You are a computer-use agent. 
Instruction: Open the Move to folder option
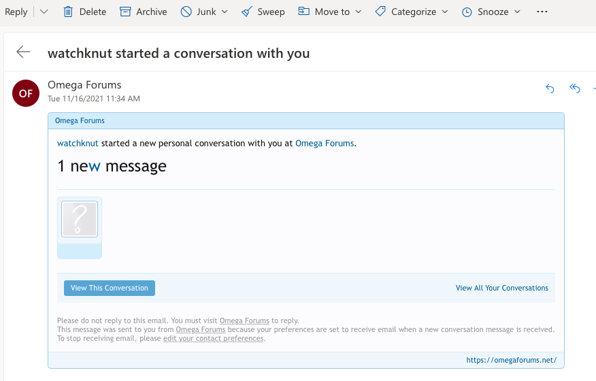[x=324, y=12]
